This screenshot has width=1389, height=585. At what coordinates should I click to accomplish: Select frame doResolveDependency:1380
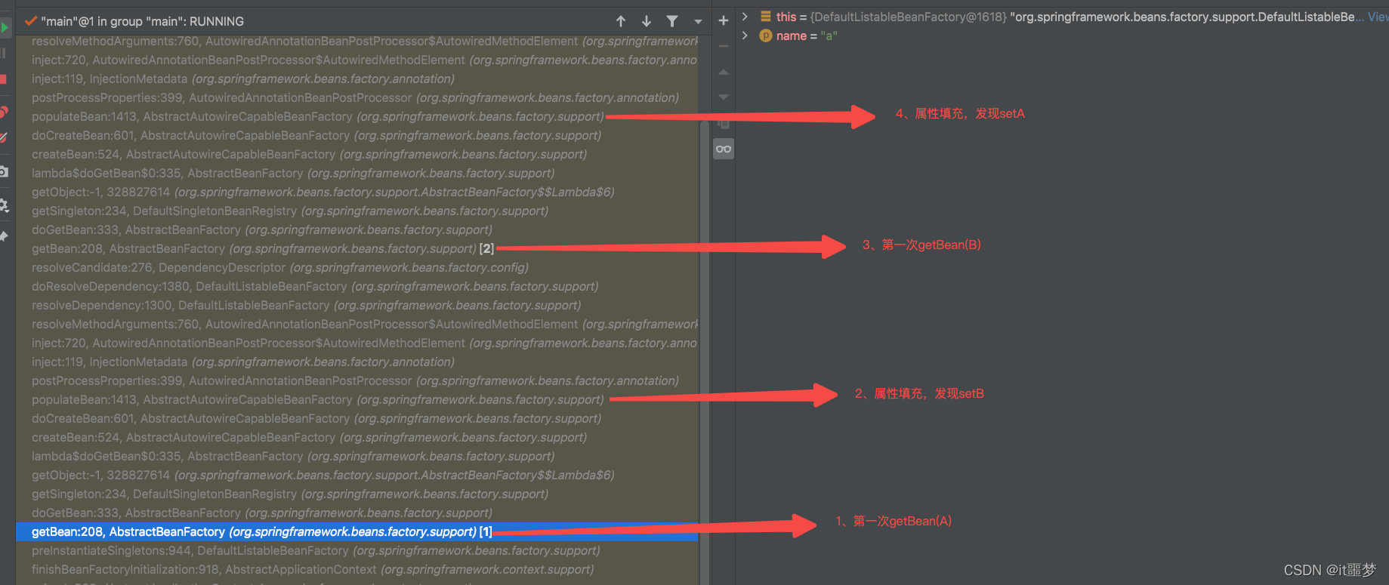pos(357,287)
